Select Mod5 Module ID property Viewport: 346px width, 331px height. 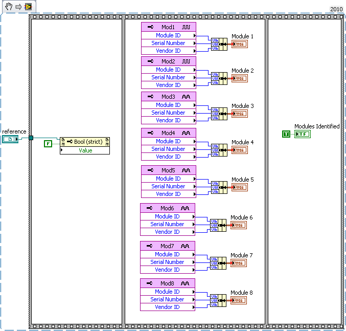pos(169,179)
